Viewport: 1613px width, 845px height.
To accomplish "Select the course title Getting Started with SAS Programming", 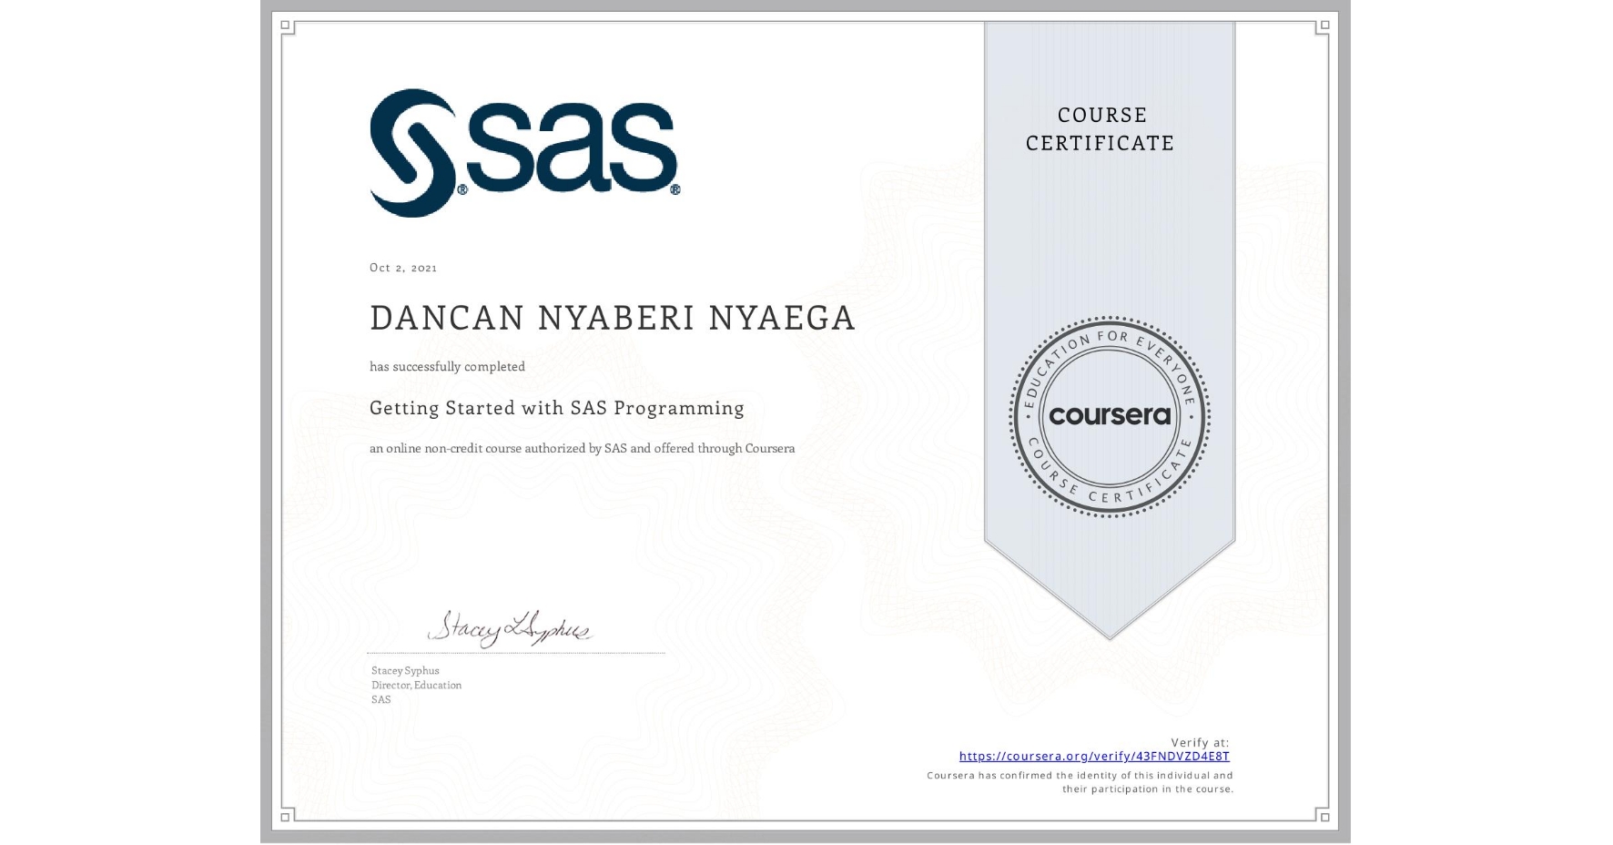I will point(556,408).
